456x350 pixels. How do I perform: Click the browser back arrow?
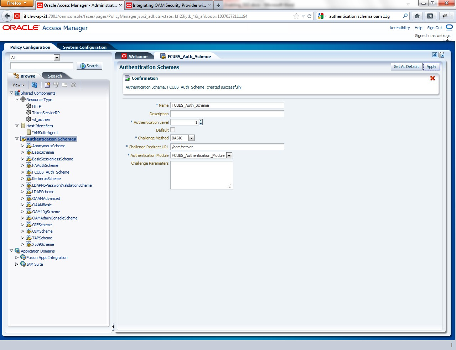(7, 16)
